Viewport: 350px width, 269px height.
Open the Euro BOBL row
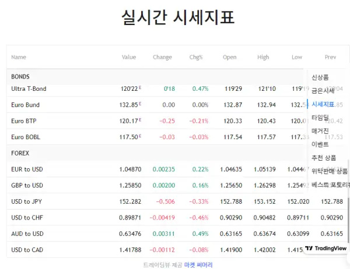[x=177, y=137]
